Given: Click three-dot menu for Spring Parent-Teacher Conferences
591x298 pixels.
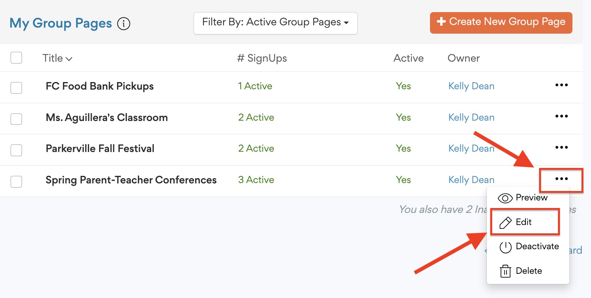Looking at the screenshot, I should point(561,179).
